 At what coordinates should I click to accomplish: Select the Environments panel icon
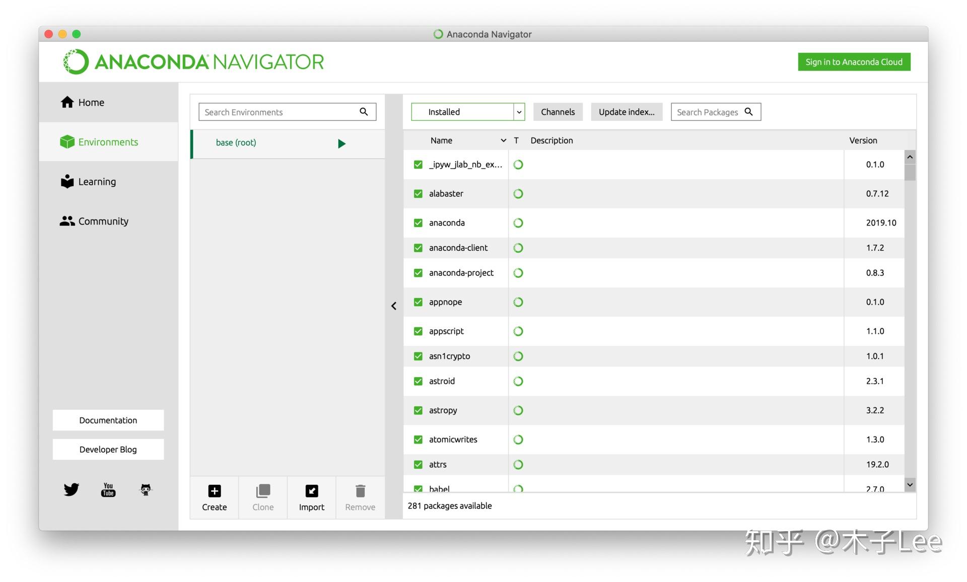point(67,141)
